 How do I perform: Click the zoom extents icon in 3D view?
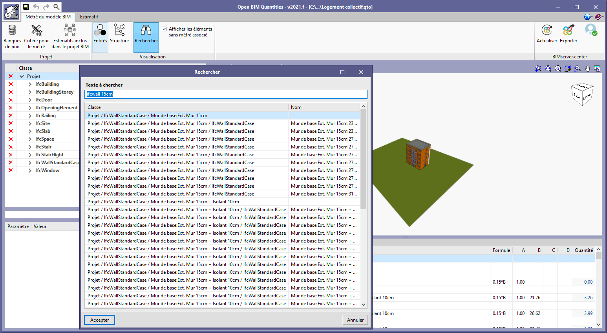(548, 69)
